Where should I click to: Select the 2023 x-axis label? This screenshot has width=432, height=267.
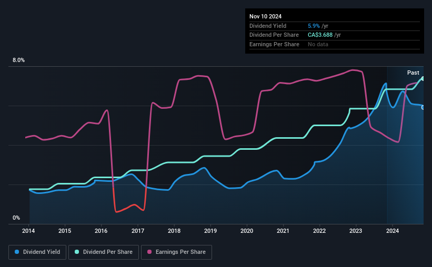[x=356, y=231]
